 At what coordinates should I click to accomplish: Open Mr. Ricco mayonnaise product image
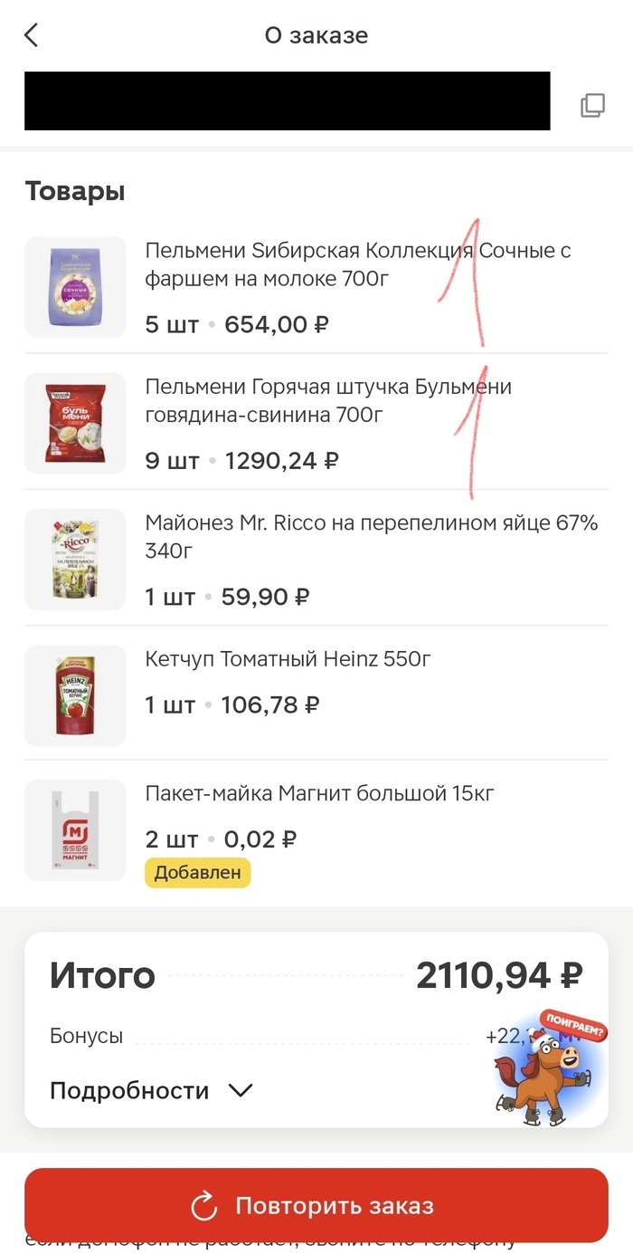[x=75, y=559]
